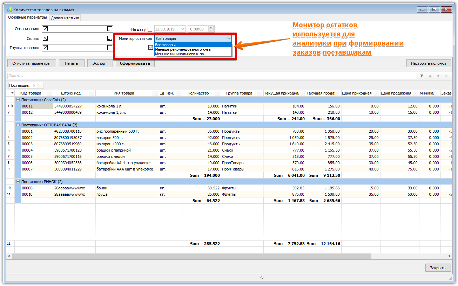Toggle the checkbox below Монитор остатков
Image resolution: width=458 pixels, height=286 pixels.
coord(150,47)
